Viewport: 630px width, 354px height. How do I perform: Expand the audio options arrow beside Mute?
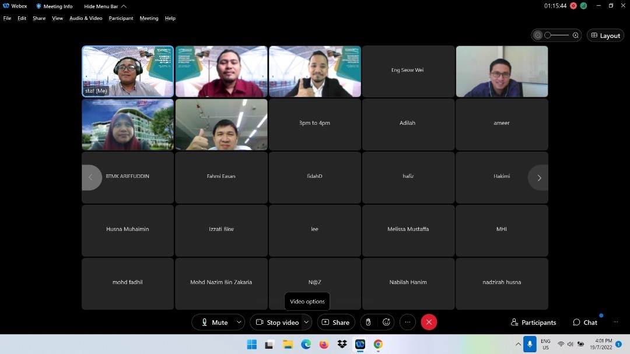(x=239, y=323)
